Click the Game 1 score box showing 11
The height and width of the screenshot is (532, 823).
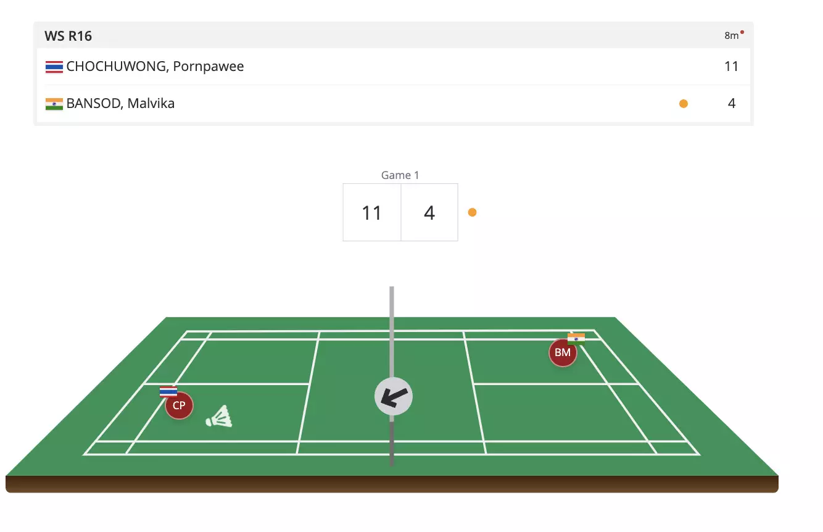(372, 212)
